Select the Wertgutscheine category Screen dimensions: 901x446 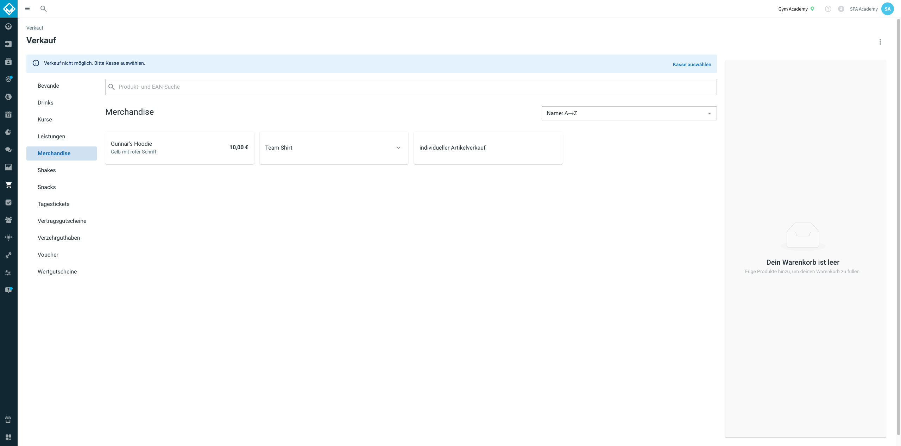click(x=62, y=272)
